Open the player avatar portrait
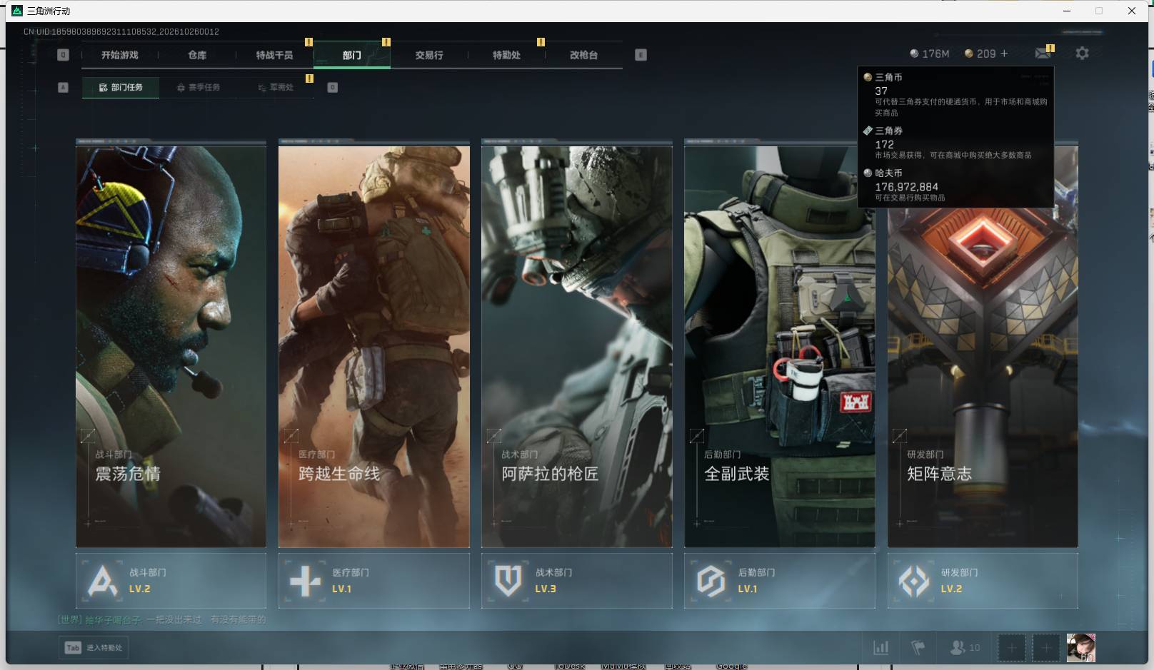Image resolution: width=1154 pixels, height=670 pixels. click(1080, 648)
